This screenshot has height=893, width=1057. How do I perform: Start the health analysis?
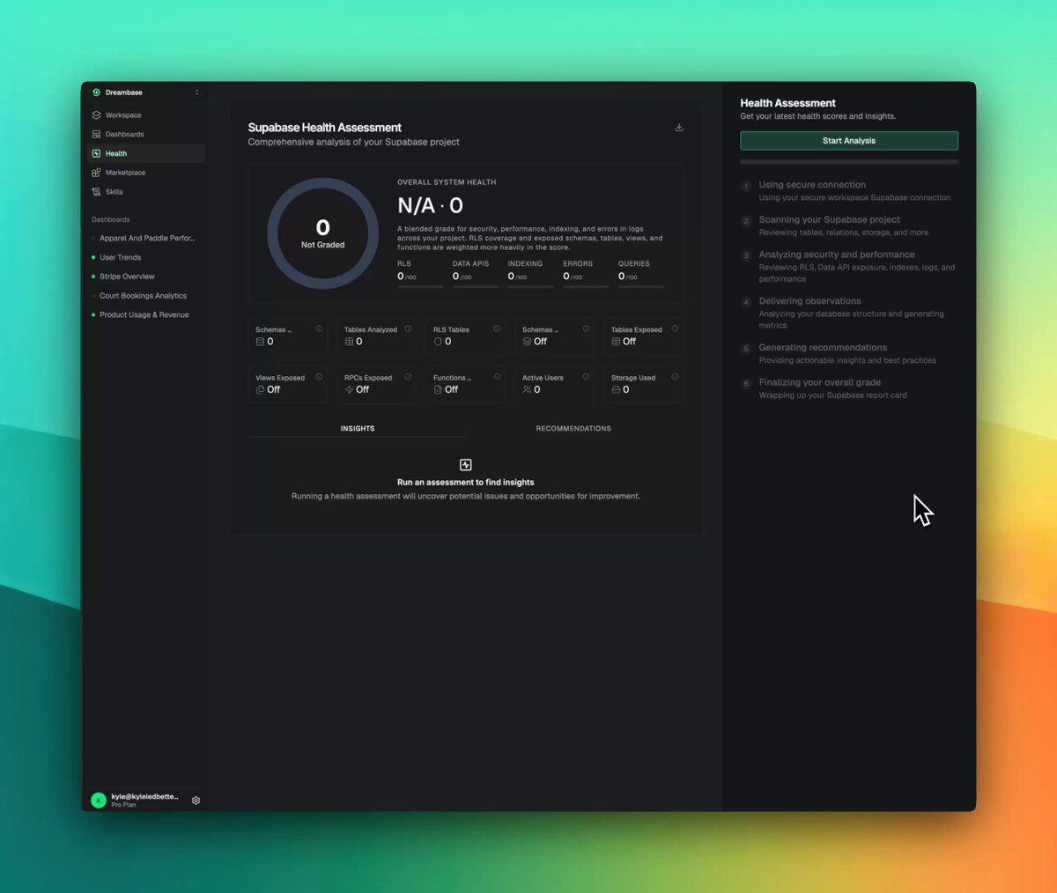849,141
